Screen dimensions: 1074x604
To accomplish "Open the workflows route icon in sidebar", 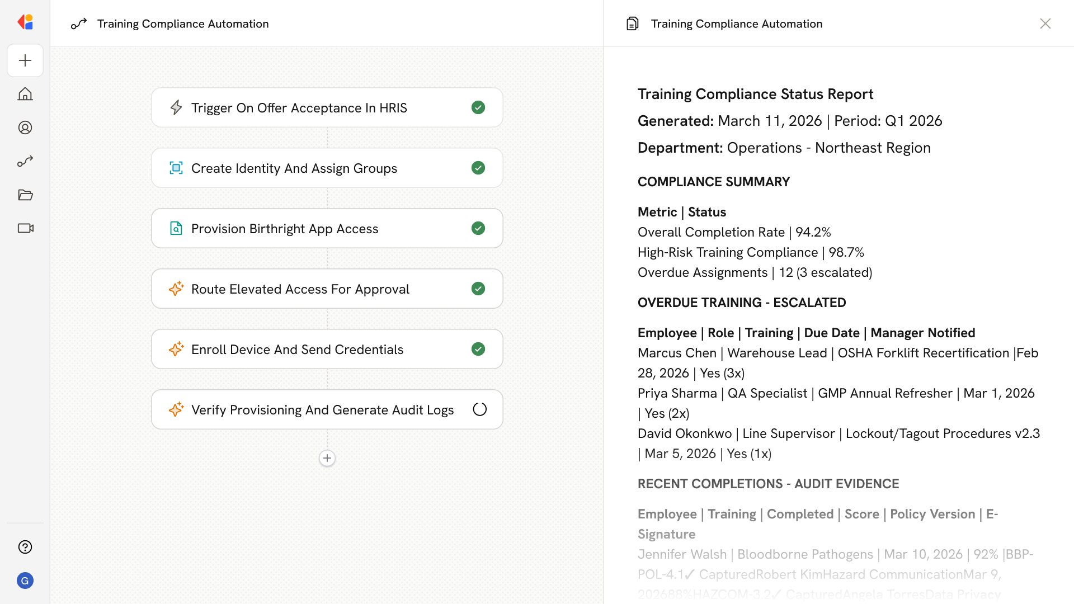I will click(x=25, y=161).
